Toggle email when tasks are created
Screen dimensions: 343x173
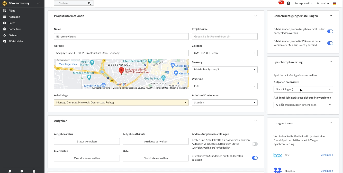(x=330, y=31)
